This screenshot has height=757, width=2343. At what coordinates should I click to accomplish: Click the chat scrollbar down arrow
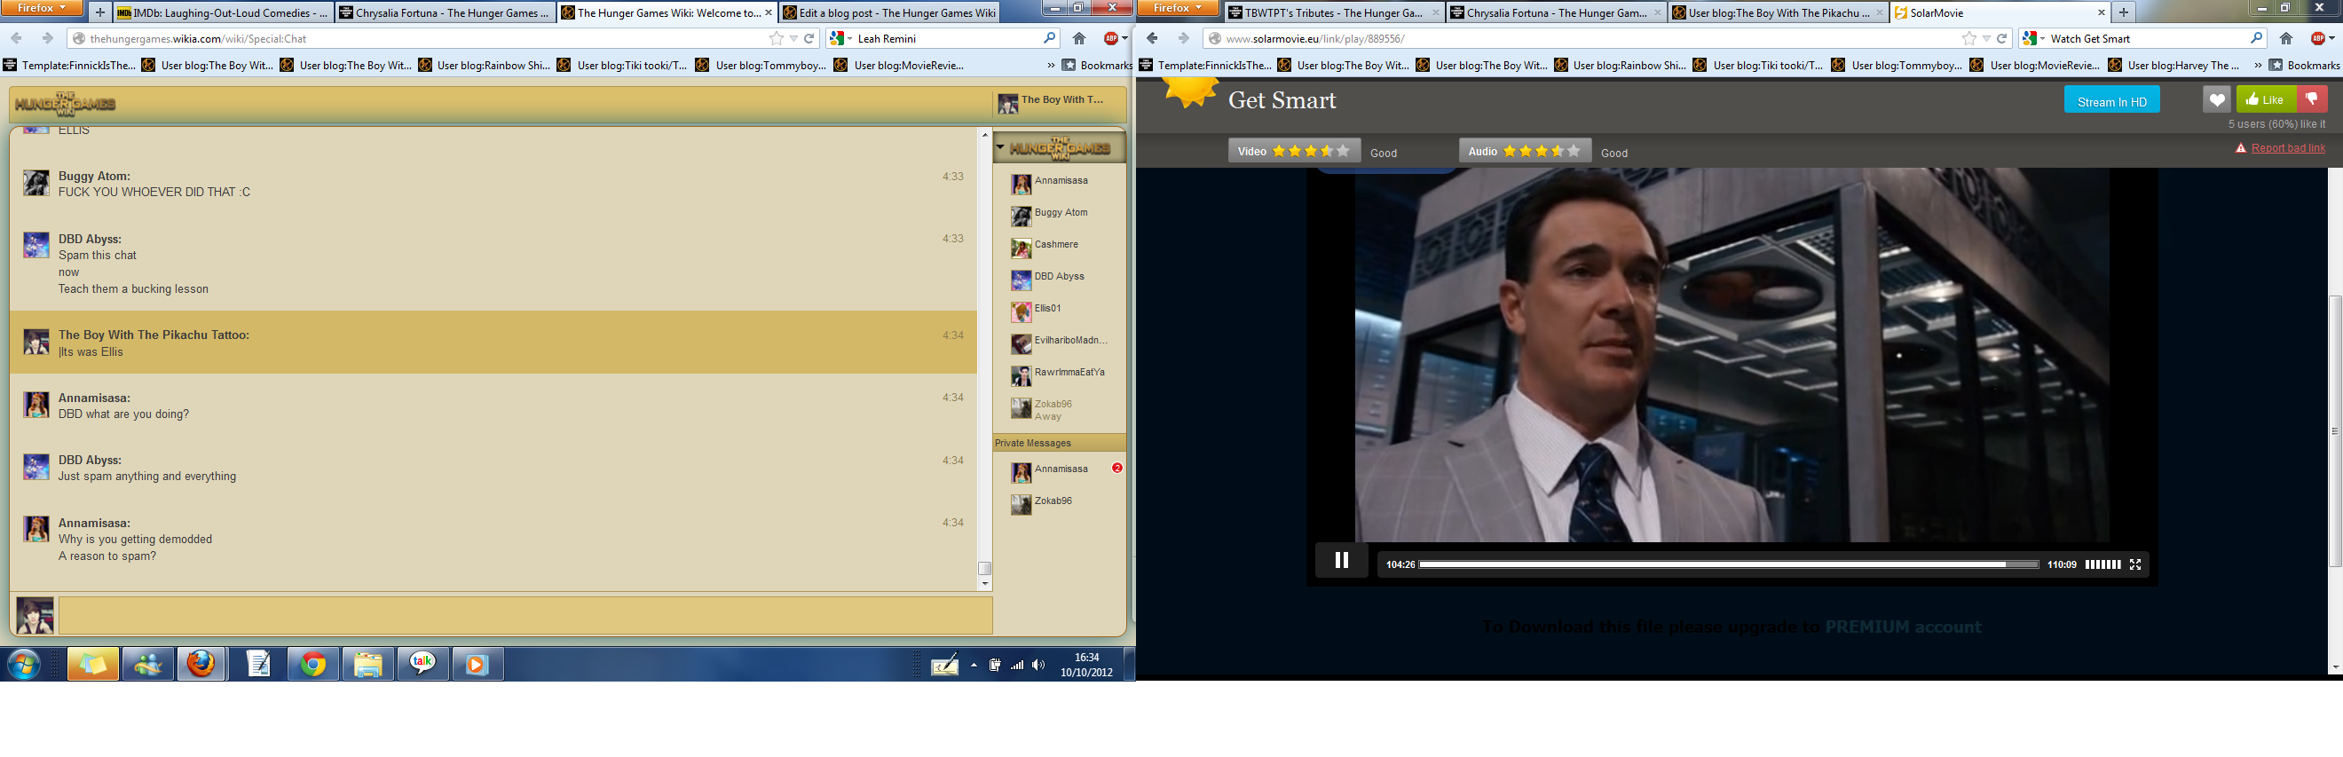[984, 584]
